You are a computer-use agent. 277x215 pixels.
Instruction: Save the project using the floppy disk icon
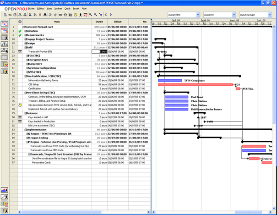click(x=15, y=15)
